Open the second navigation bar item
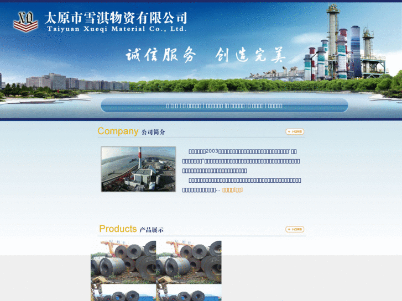The image size is (402, 301). [192, 106]
